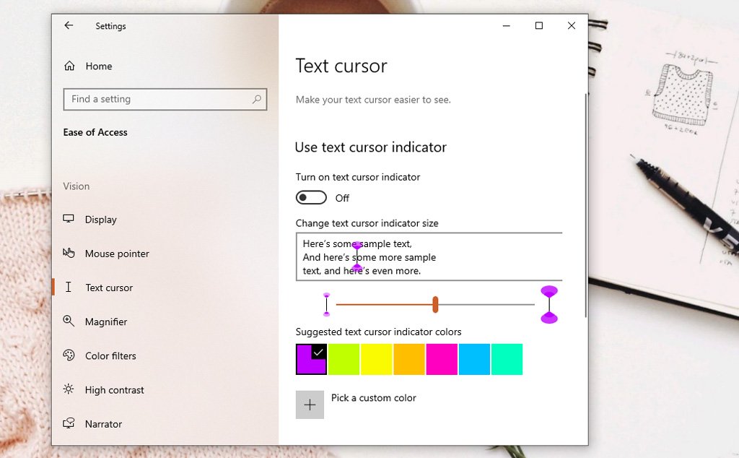Pick the cyan blue color swatch
This screenshot has width=739, height=458.
(474, 359)
